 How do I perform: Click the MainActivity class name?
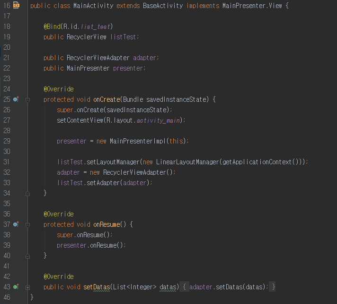click(93, 6)
